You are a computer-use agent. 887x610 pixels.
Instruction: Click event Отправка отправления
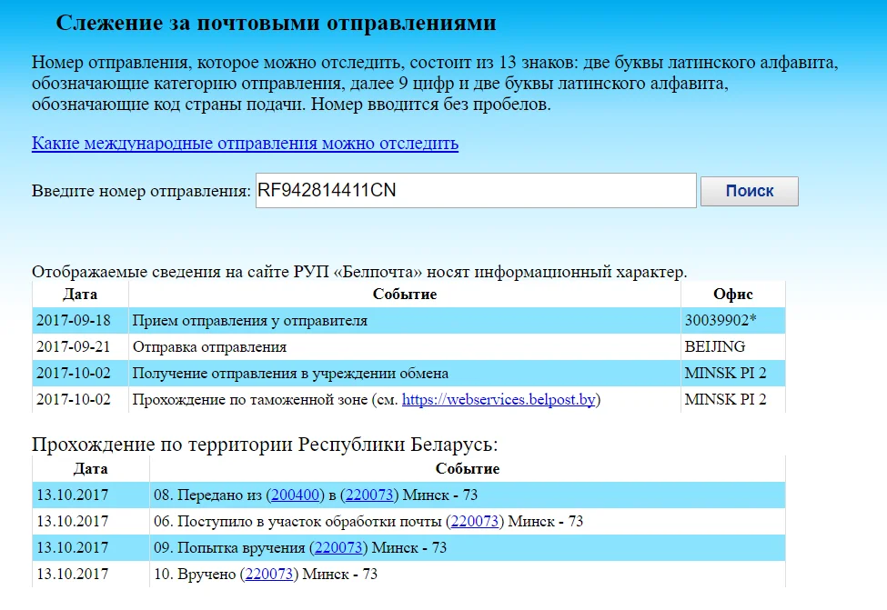coord(209,347)
